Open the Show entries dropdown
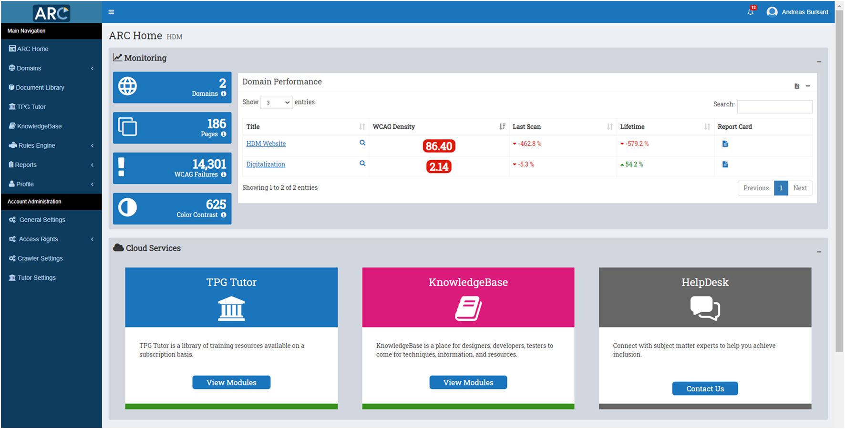Image resolution: width=845 pixels, height=429 pixels. pyautogui.click(x=277, y=102)
